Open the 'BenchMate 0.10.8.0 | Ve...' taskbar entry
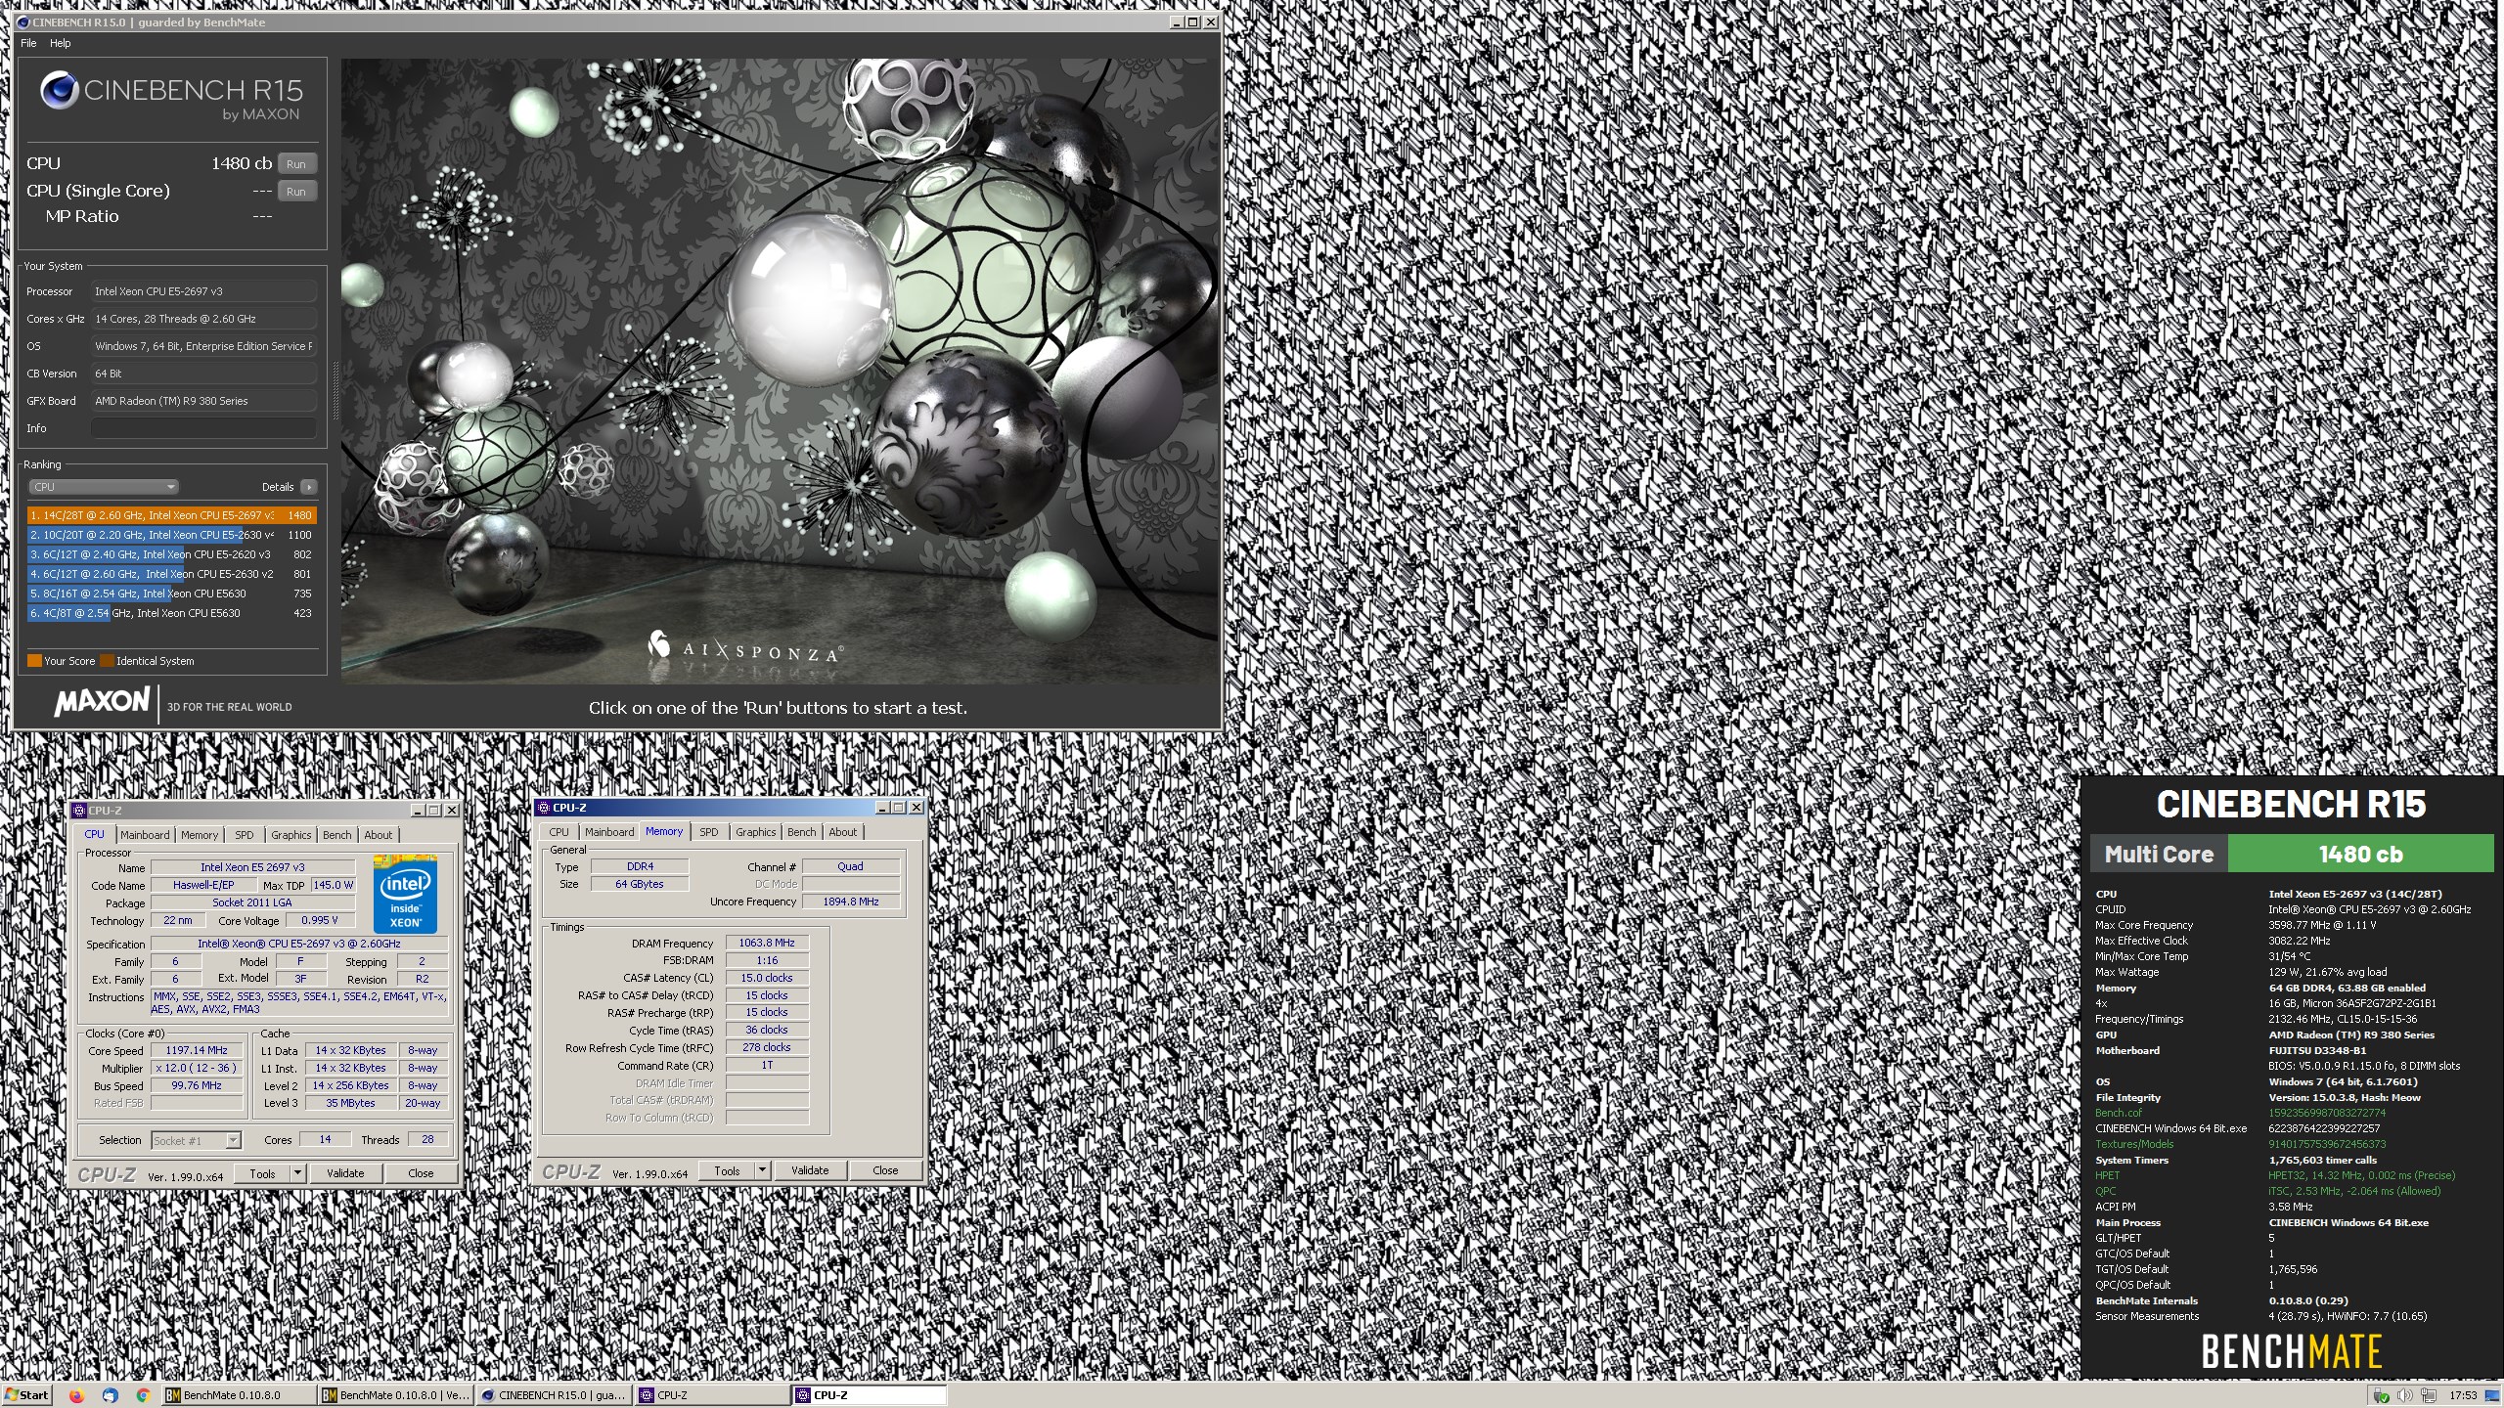Image resolution: width=2504 pixels, height=1408 pixels. point(396,1395)
